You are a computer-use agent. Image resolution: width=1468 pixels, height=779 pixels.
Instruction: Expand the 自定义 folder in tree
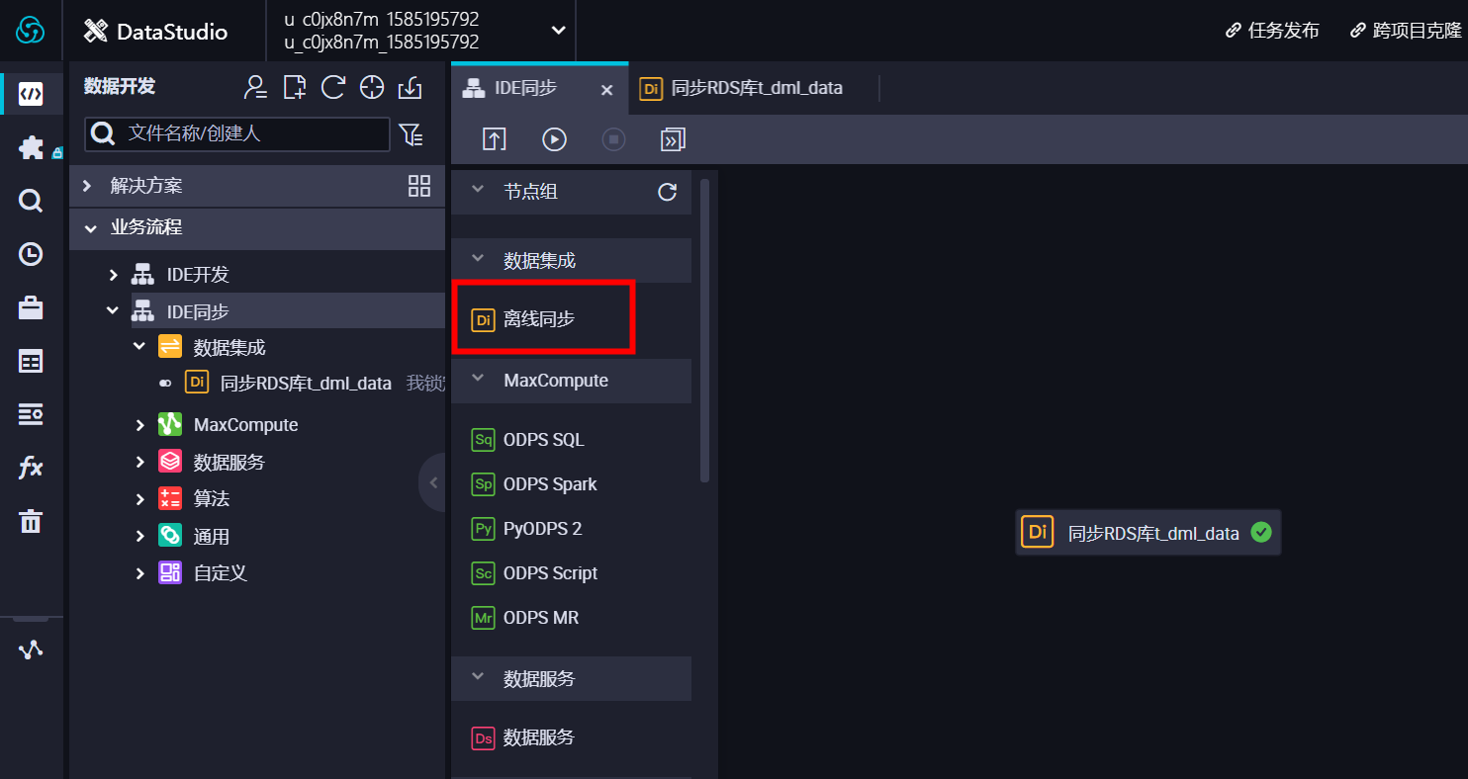(x=139, y=573)
